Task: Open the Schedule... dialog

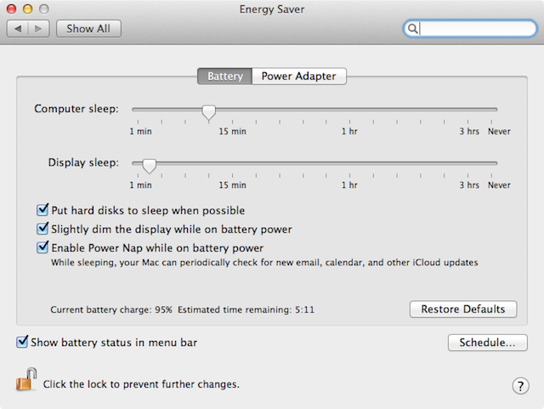Action: point(487,343)
